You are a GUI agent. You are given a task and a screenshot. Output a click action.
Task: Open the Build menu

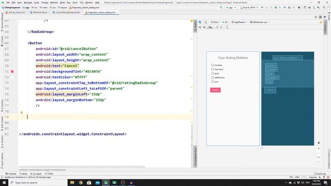[x=63, y=3]
